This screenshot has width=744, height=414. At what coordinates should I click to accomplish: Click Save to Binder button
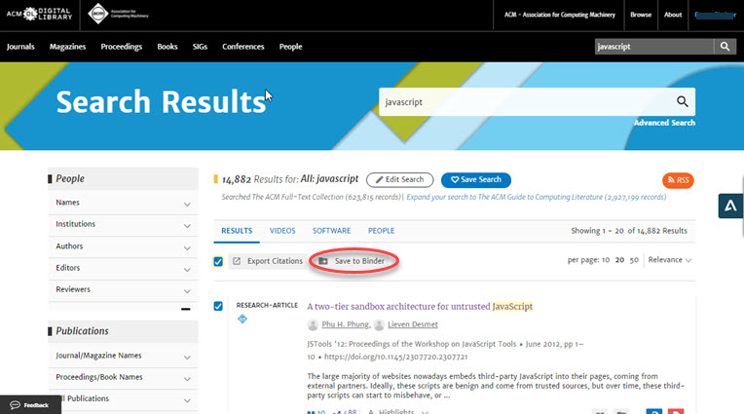tap(353, 261)
